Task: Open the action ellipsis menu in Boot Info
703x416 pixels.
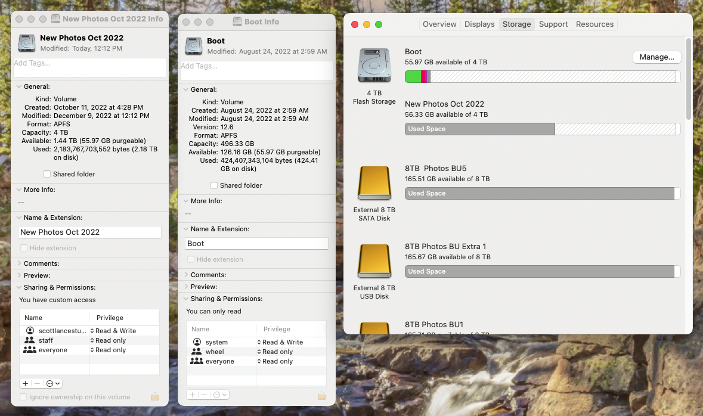Action: 219,395
